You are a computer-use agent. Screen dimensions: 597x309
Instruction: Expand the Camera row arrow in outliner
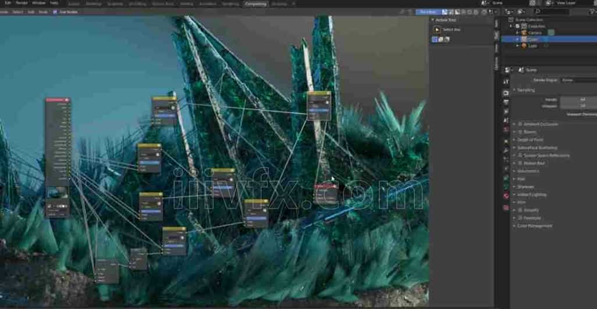pos(517,33)
